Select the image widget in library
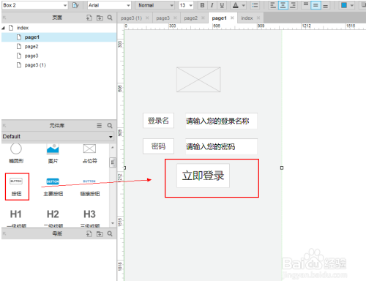 [x=53, y=153]
